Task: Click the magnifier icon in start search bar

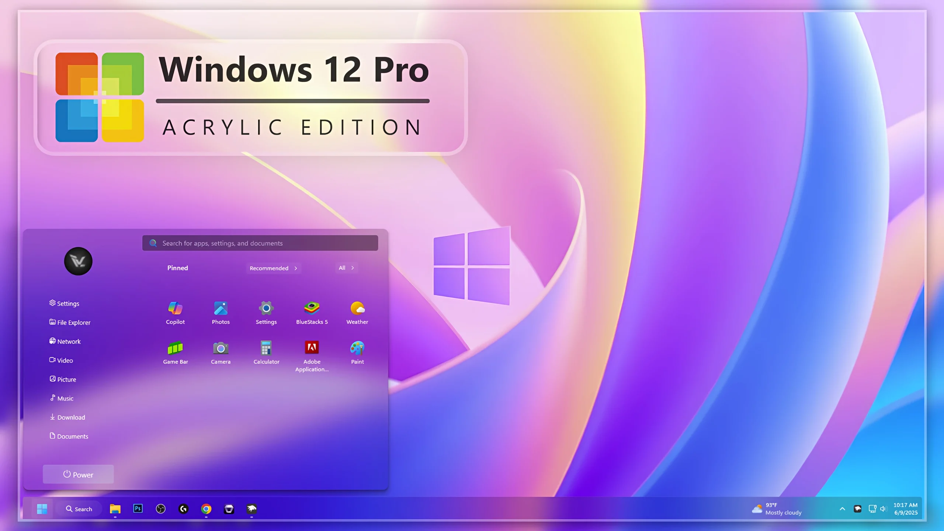Action: (x=153, y=243)
